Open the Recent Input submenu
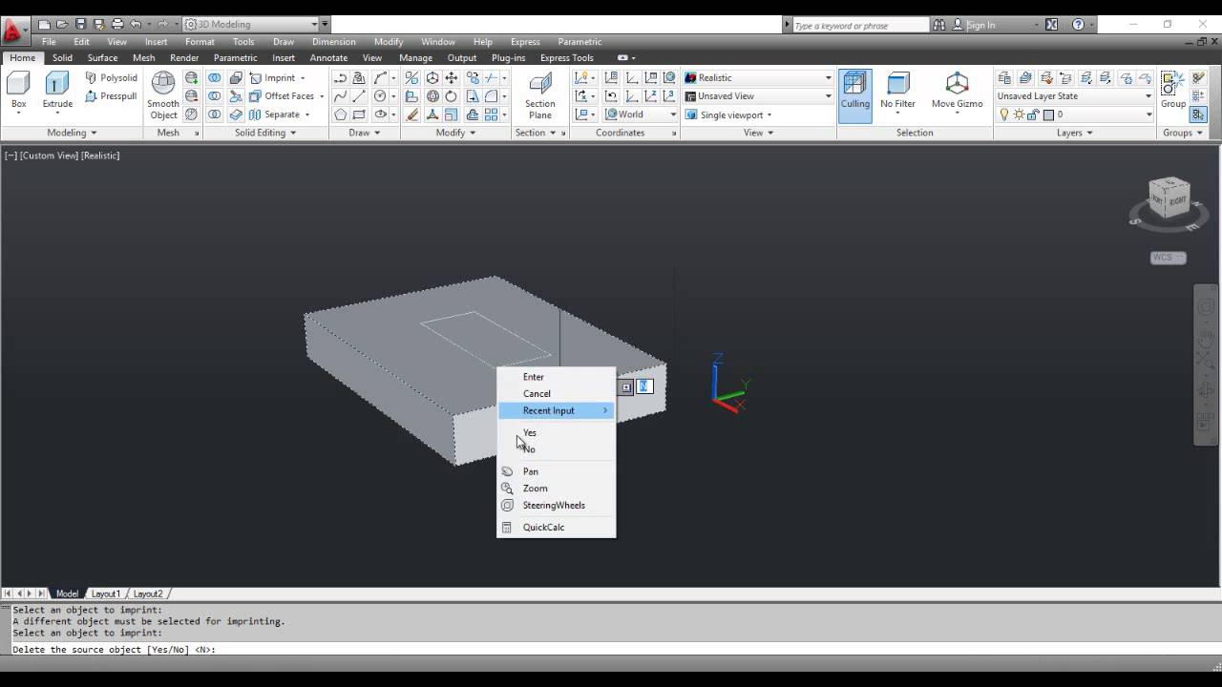The image size is (1222, 687). pyautogui.click(x=557, y=410)
